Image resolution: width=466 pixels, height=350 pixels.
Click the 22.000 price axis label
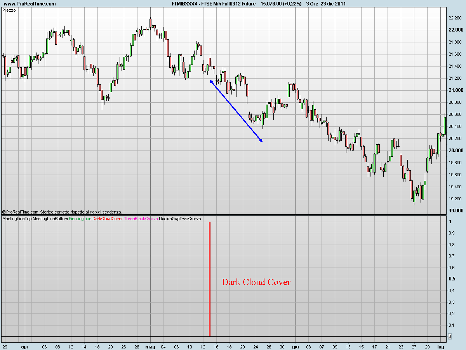click(455, 30)
